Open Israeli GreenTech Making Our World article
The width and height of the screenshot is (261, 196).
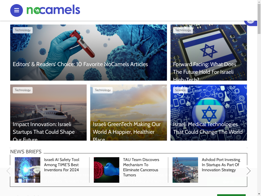pyautogui.click(x=126, y=132)
